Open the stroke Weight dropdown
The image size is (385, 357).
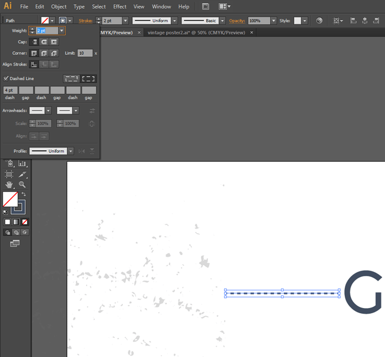tap(61, 31)
